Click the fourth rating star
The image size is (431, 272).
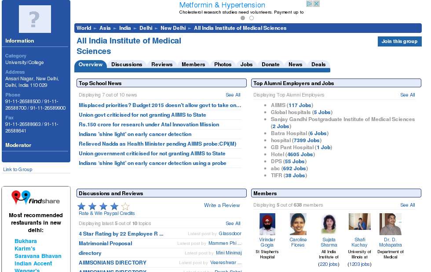click(x=114, y=206)
